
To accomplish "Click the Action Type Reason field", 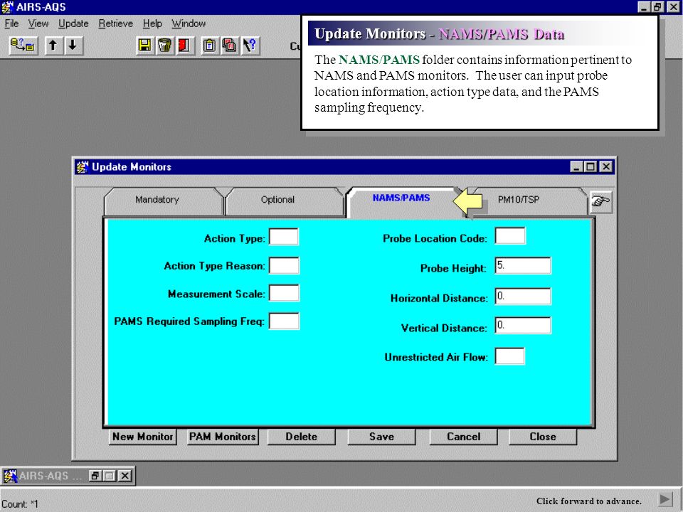I will click(284, 265).
